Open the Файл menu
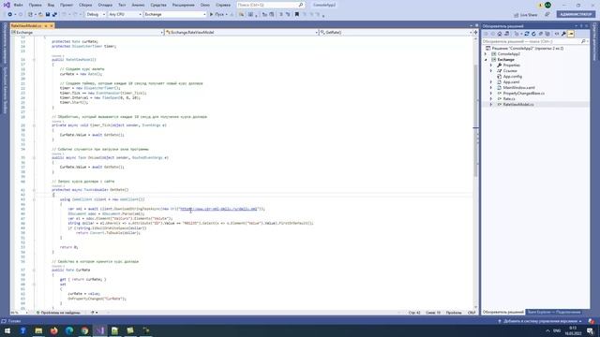The image size is (600, 337). [x=18, y=5]
